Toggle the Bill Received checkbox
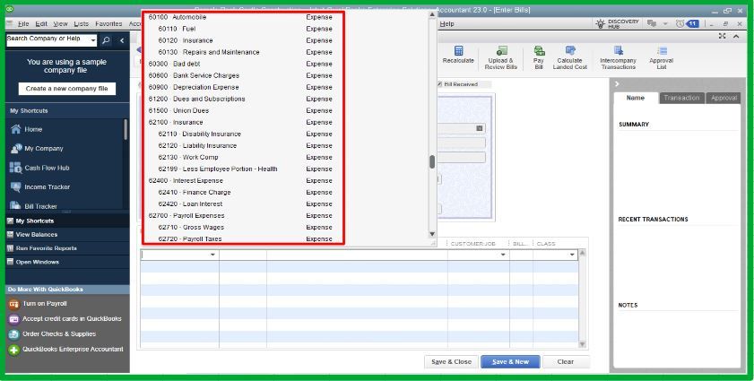 coord(439,84)
